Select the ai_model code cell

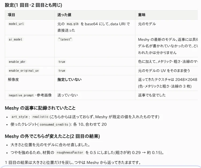16,39
